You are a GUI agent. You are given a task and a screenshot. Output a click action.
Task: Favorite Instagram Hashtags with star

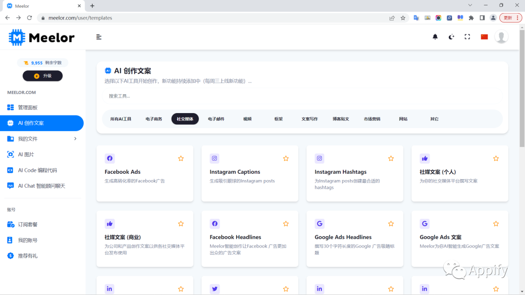391,158
